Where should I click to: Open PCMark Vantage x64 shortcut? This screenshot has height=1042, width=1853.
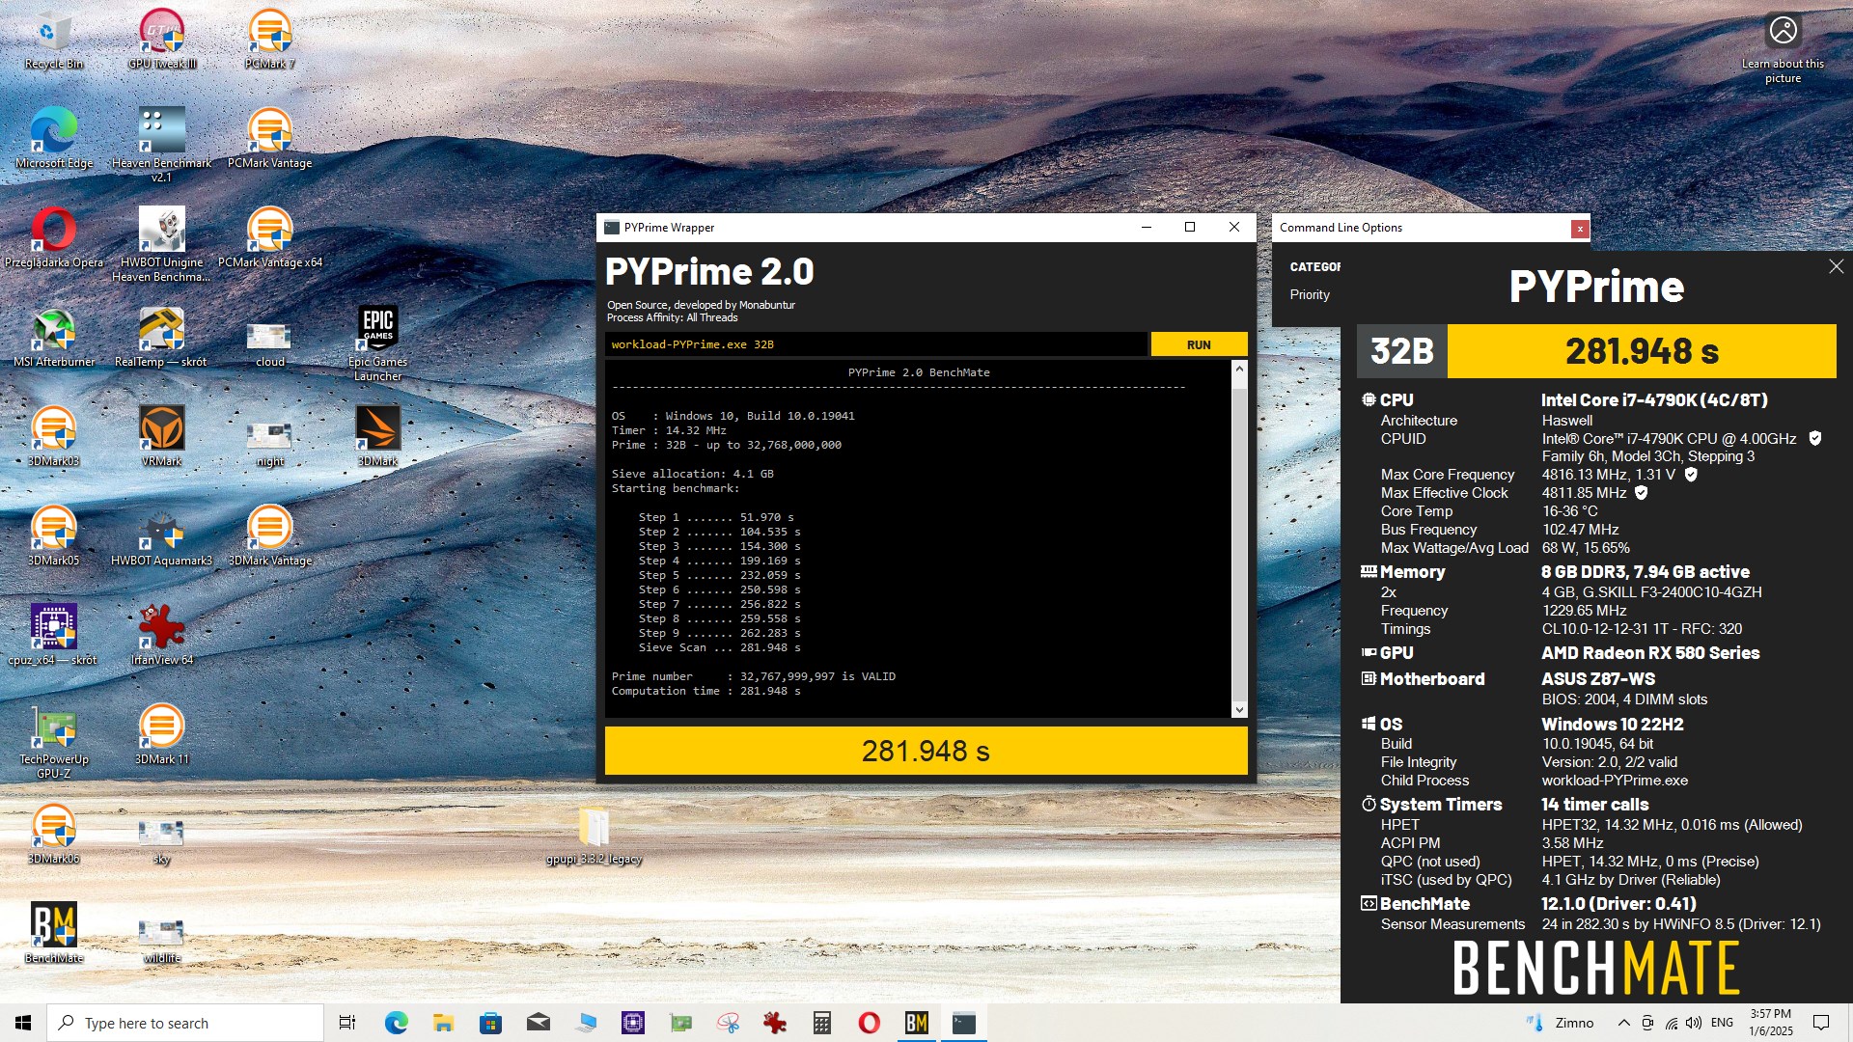pyautogui.click(x=270, y=238)
